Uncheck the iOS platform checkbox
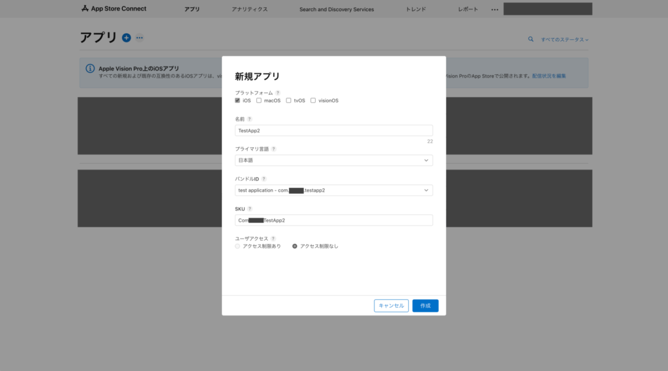This screenshot has width=668, height=371. point(237,100)
